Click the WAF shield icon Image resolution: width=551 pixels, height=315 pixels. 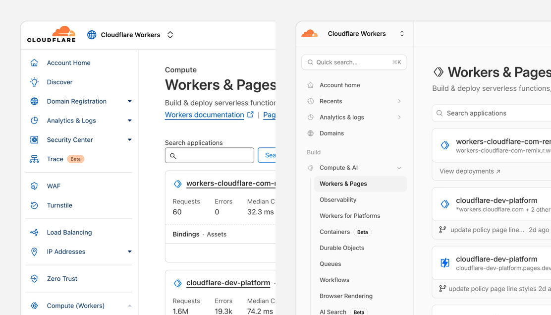click(34, 186)
